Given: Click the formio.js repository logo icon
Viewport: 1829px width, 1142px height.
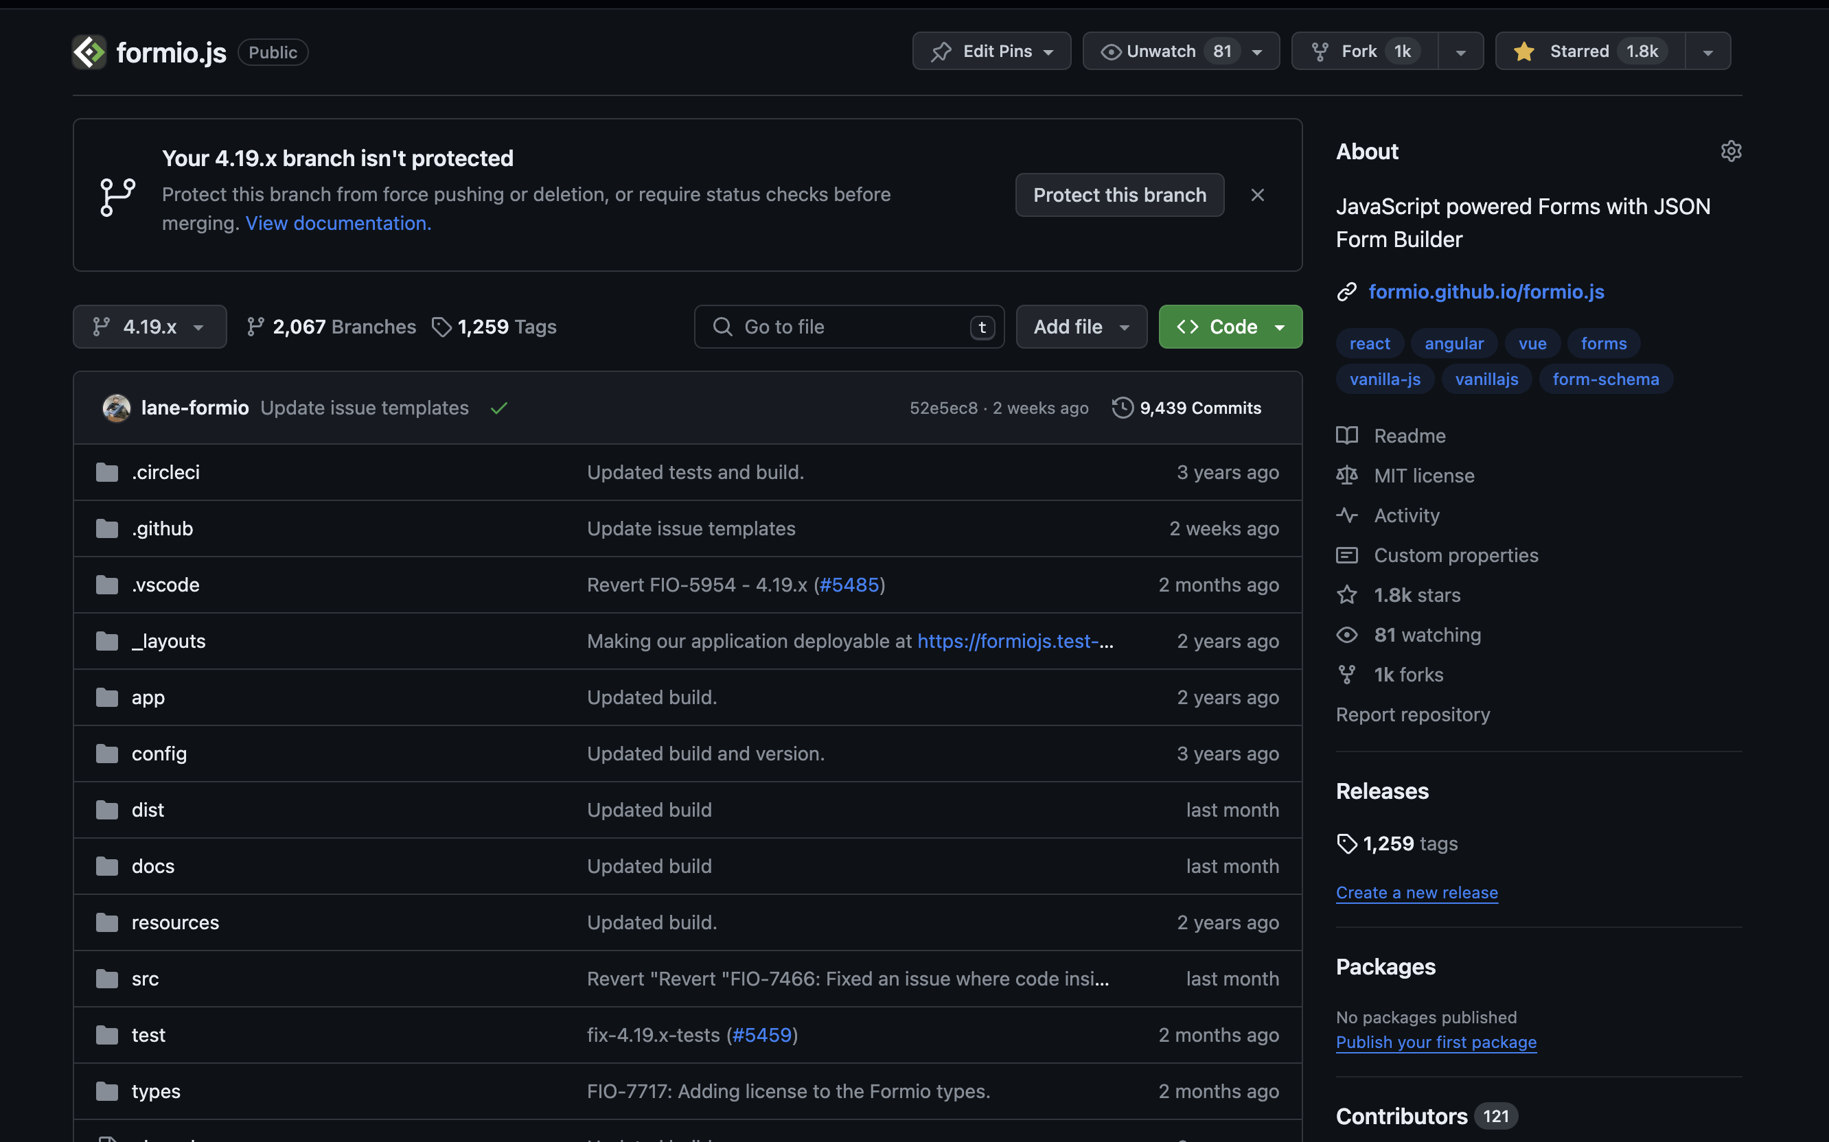Looking at the screenshot, I should [x=89, y=52].
